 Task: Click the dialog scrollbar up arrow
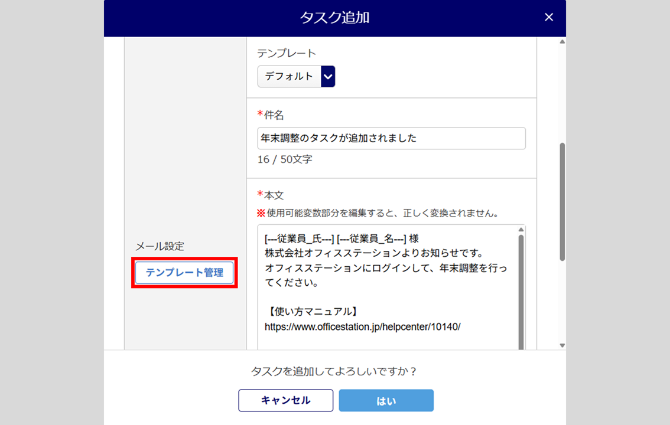[562, 42]
